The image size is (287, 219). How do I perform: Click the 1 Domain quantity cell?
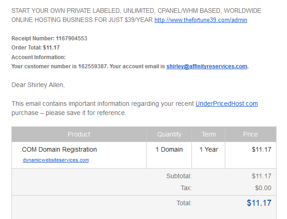coord(169,149)
